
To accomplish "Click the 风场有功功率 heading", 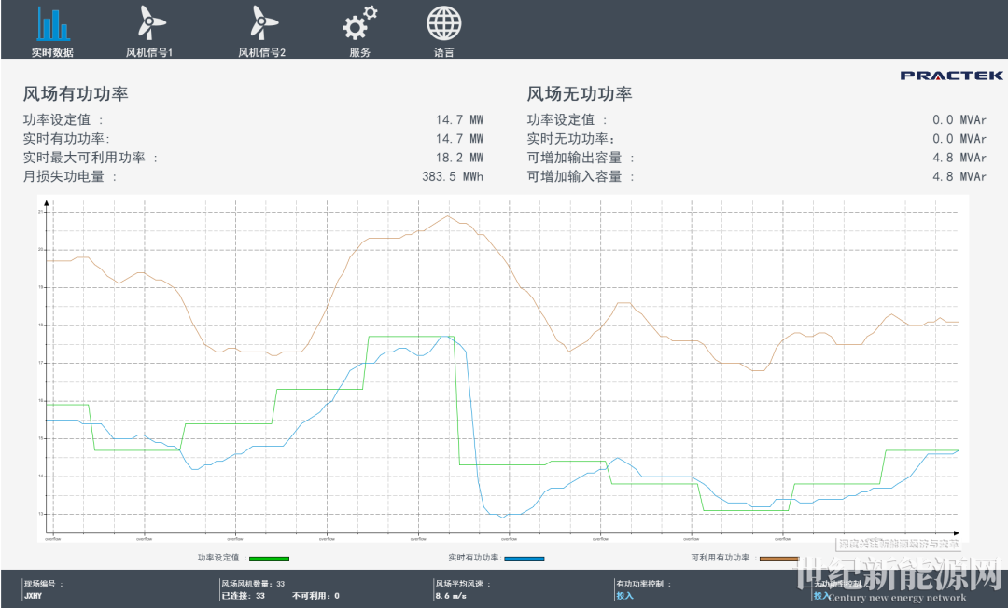I will tap(76, 94).
